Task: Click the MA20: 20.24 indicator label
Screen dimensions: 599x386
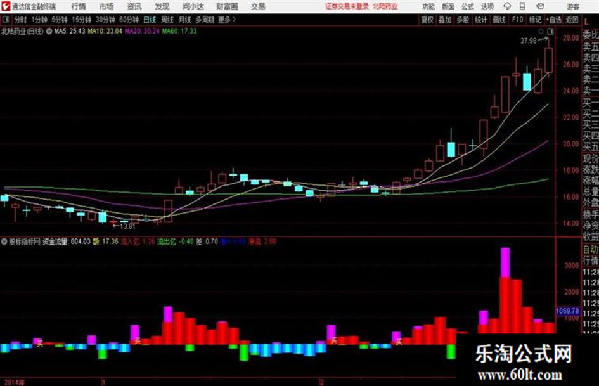Action: pyautogui.click(x=142, y=31)
